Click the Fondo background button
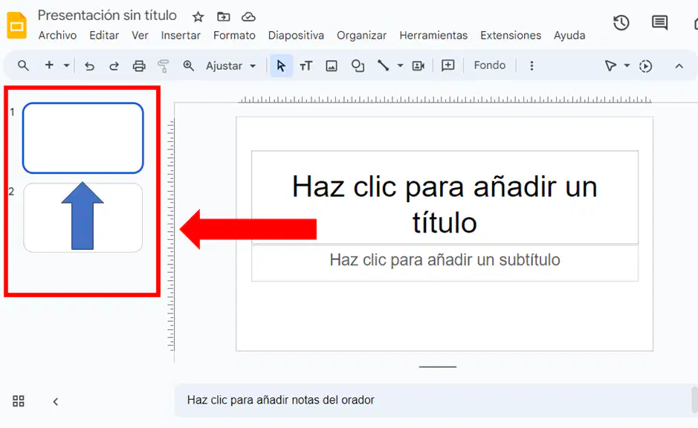This screenshot has width=698, height=428. coord(489,65)
